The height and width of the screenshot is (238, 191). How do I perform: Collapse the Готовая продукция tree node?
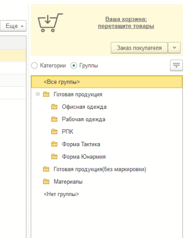click(38, 94)
